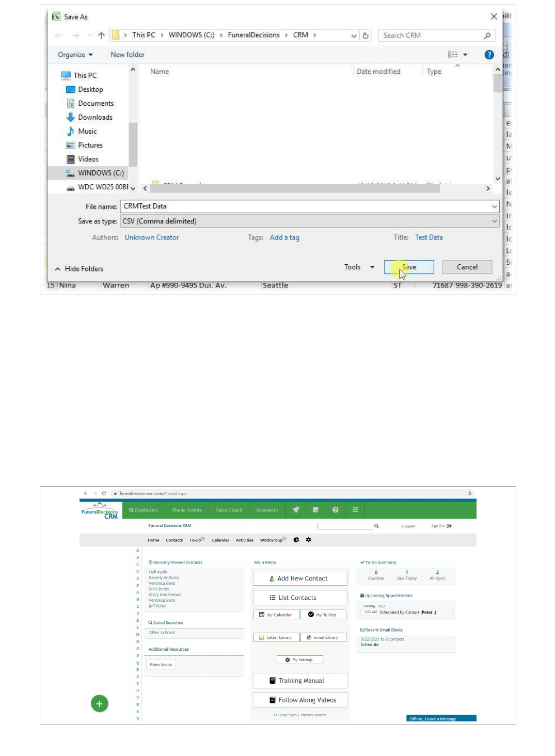Image resolution: width=555 pixels, height=756 pixels.
Task: Click the blue help icon in Save As dialog
Action: click(x=489, y=55)
